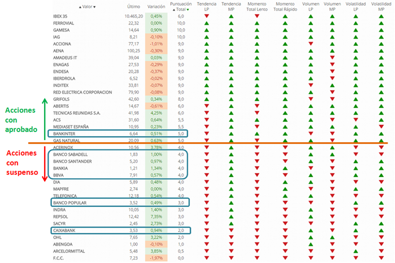
Task: Click ACS Volatilidad LP red arrow
Action: click(x=355, y=120)
